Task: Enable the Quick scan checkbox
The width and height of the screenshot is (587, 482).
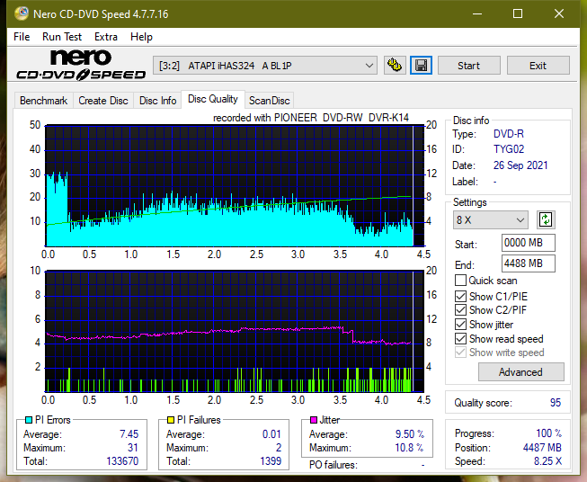Action: tap(460, 281)
